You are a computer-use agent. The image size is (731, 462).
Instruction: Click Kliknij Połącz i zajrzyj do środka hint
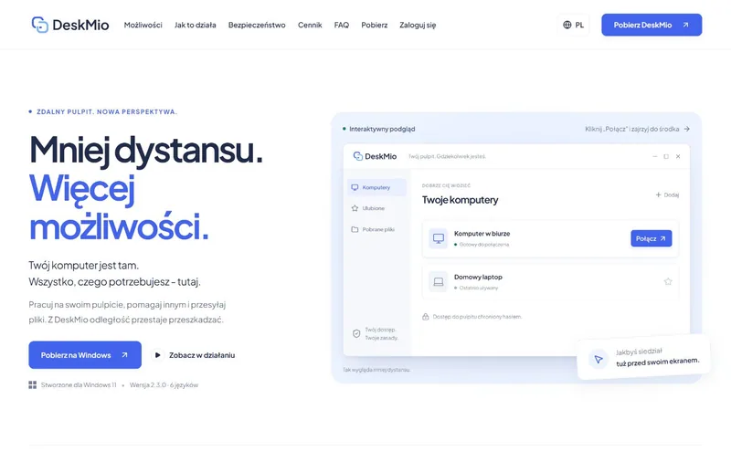pyautogui.click(x=637, y=129)
